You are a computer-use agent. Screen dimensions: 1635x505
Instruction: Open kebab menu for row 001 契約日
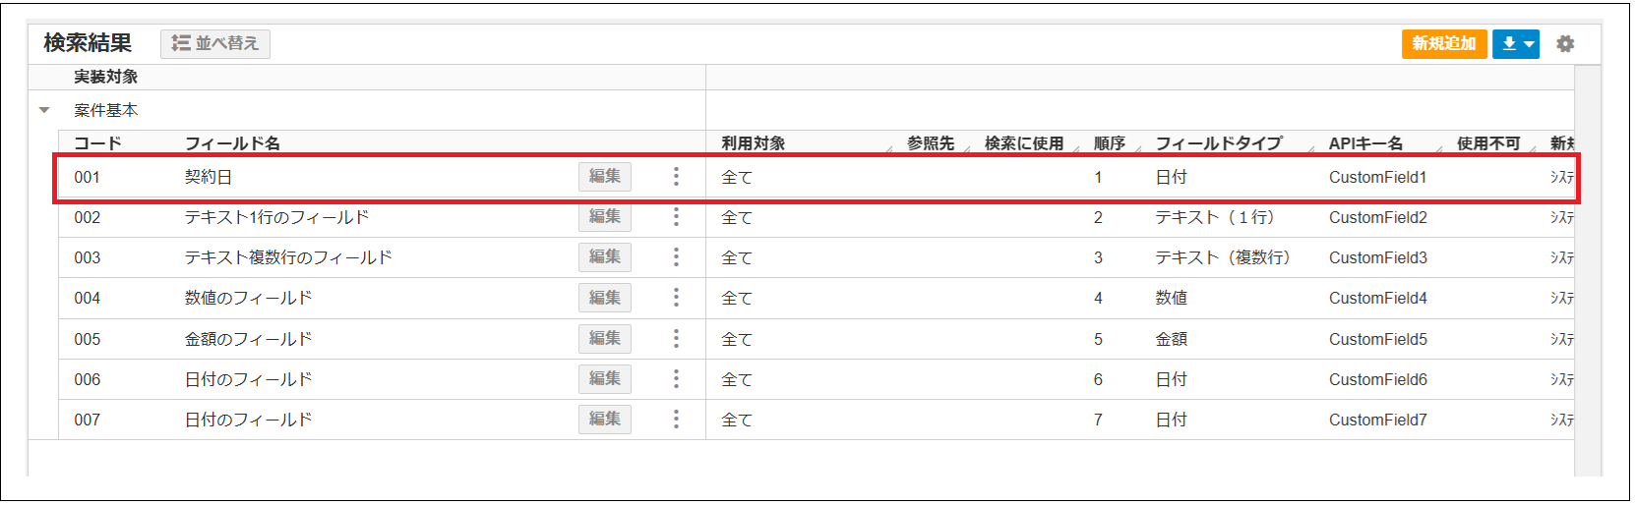(676, 177)
